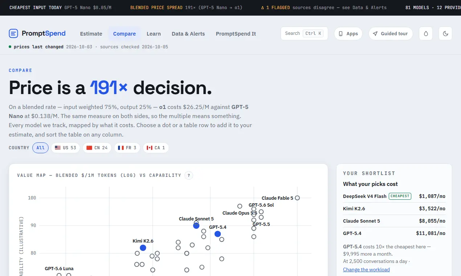Click the help question mark beside Value Map
The image size is (461, 276).
[x=188, y=175]
